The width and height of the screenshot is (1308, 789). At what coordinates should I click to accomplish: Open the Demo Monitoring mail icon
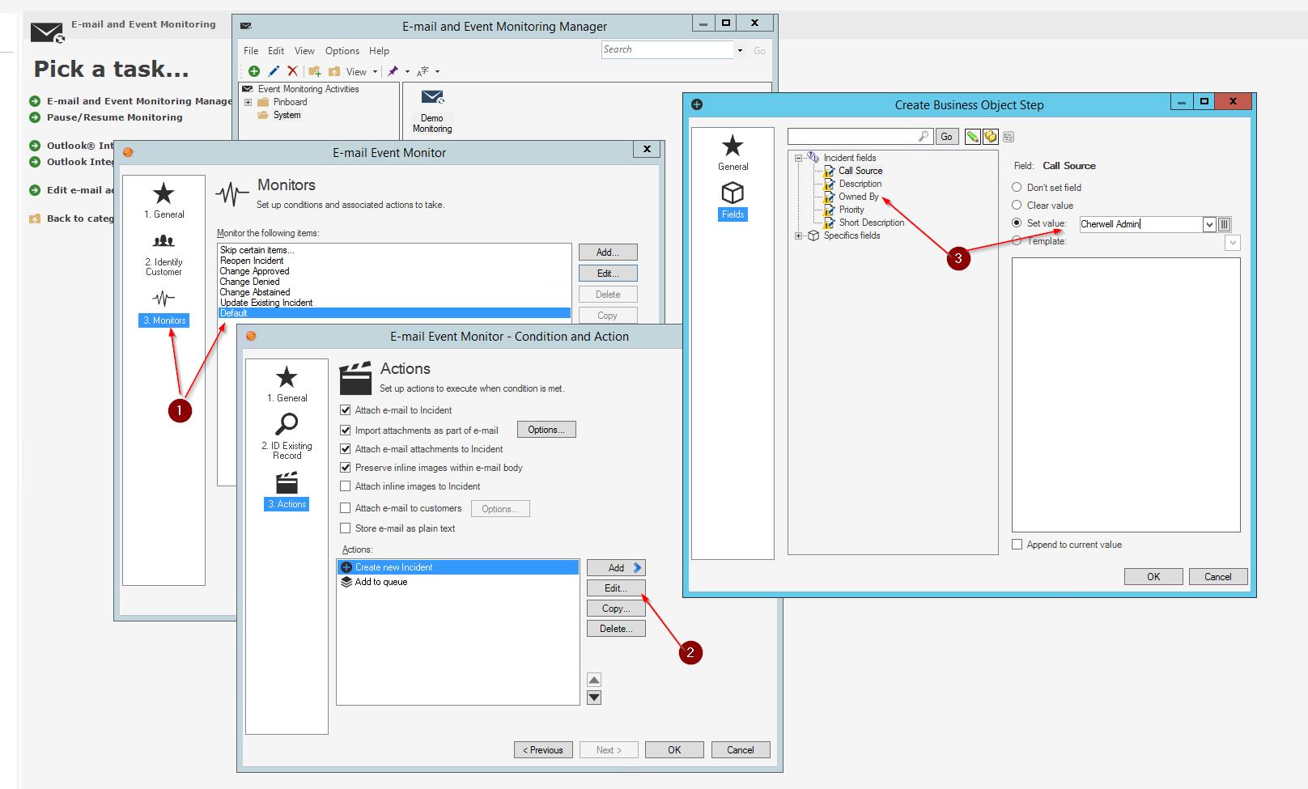pos(432,98)
